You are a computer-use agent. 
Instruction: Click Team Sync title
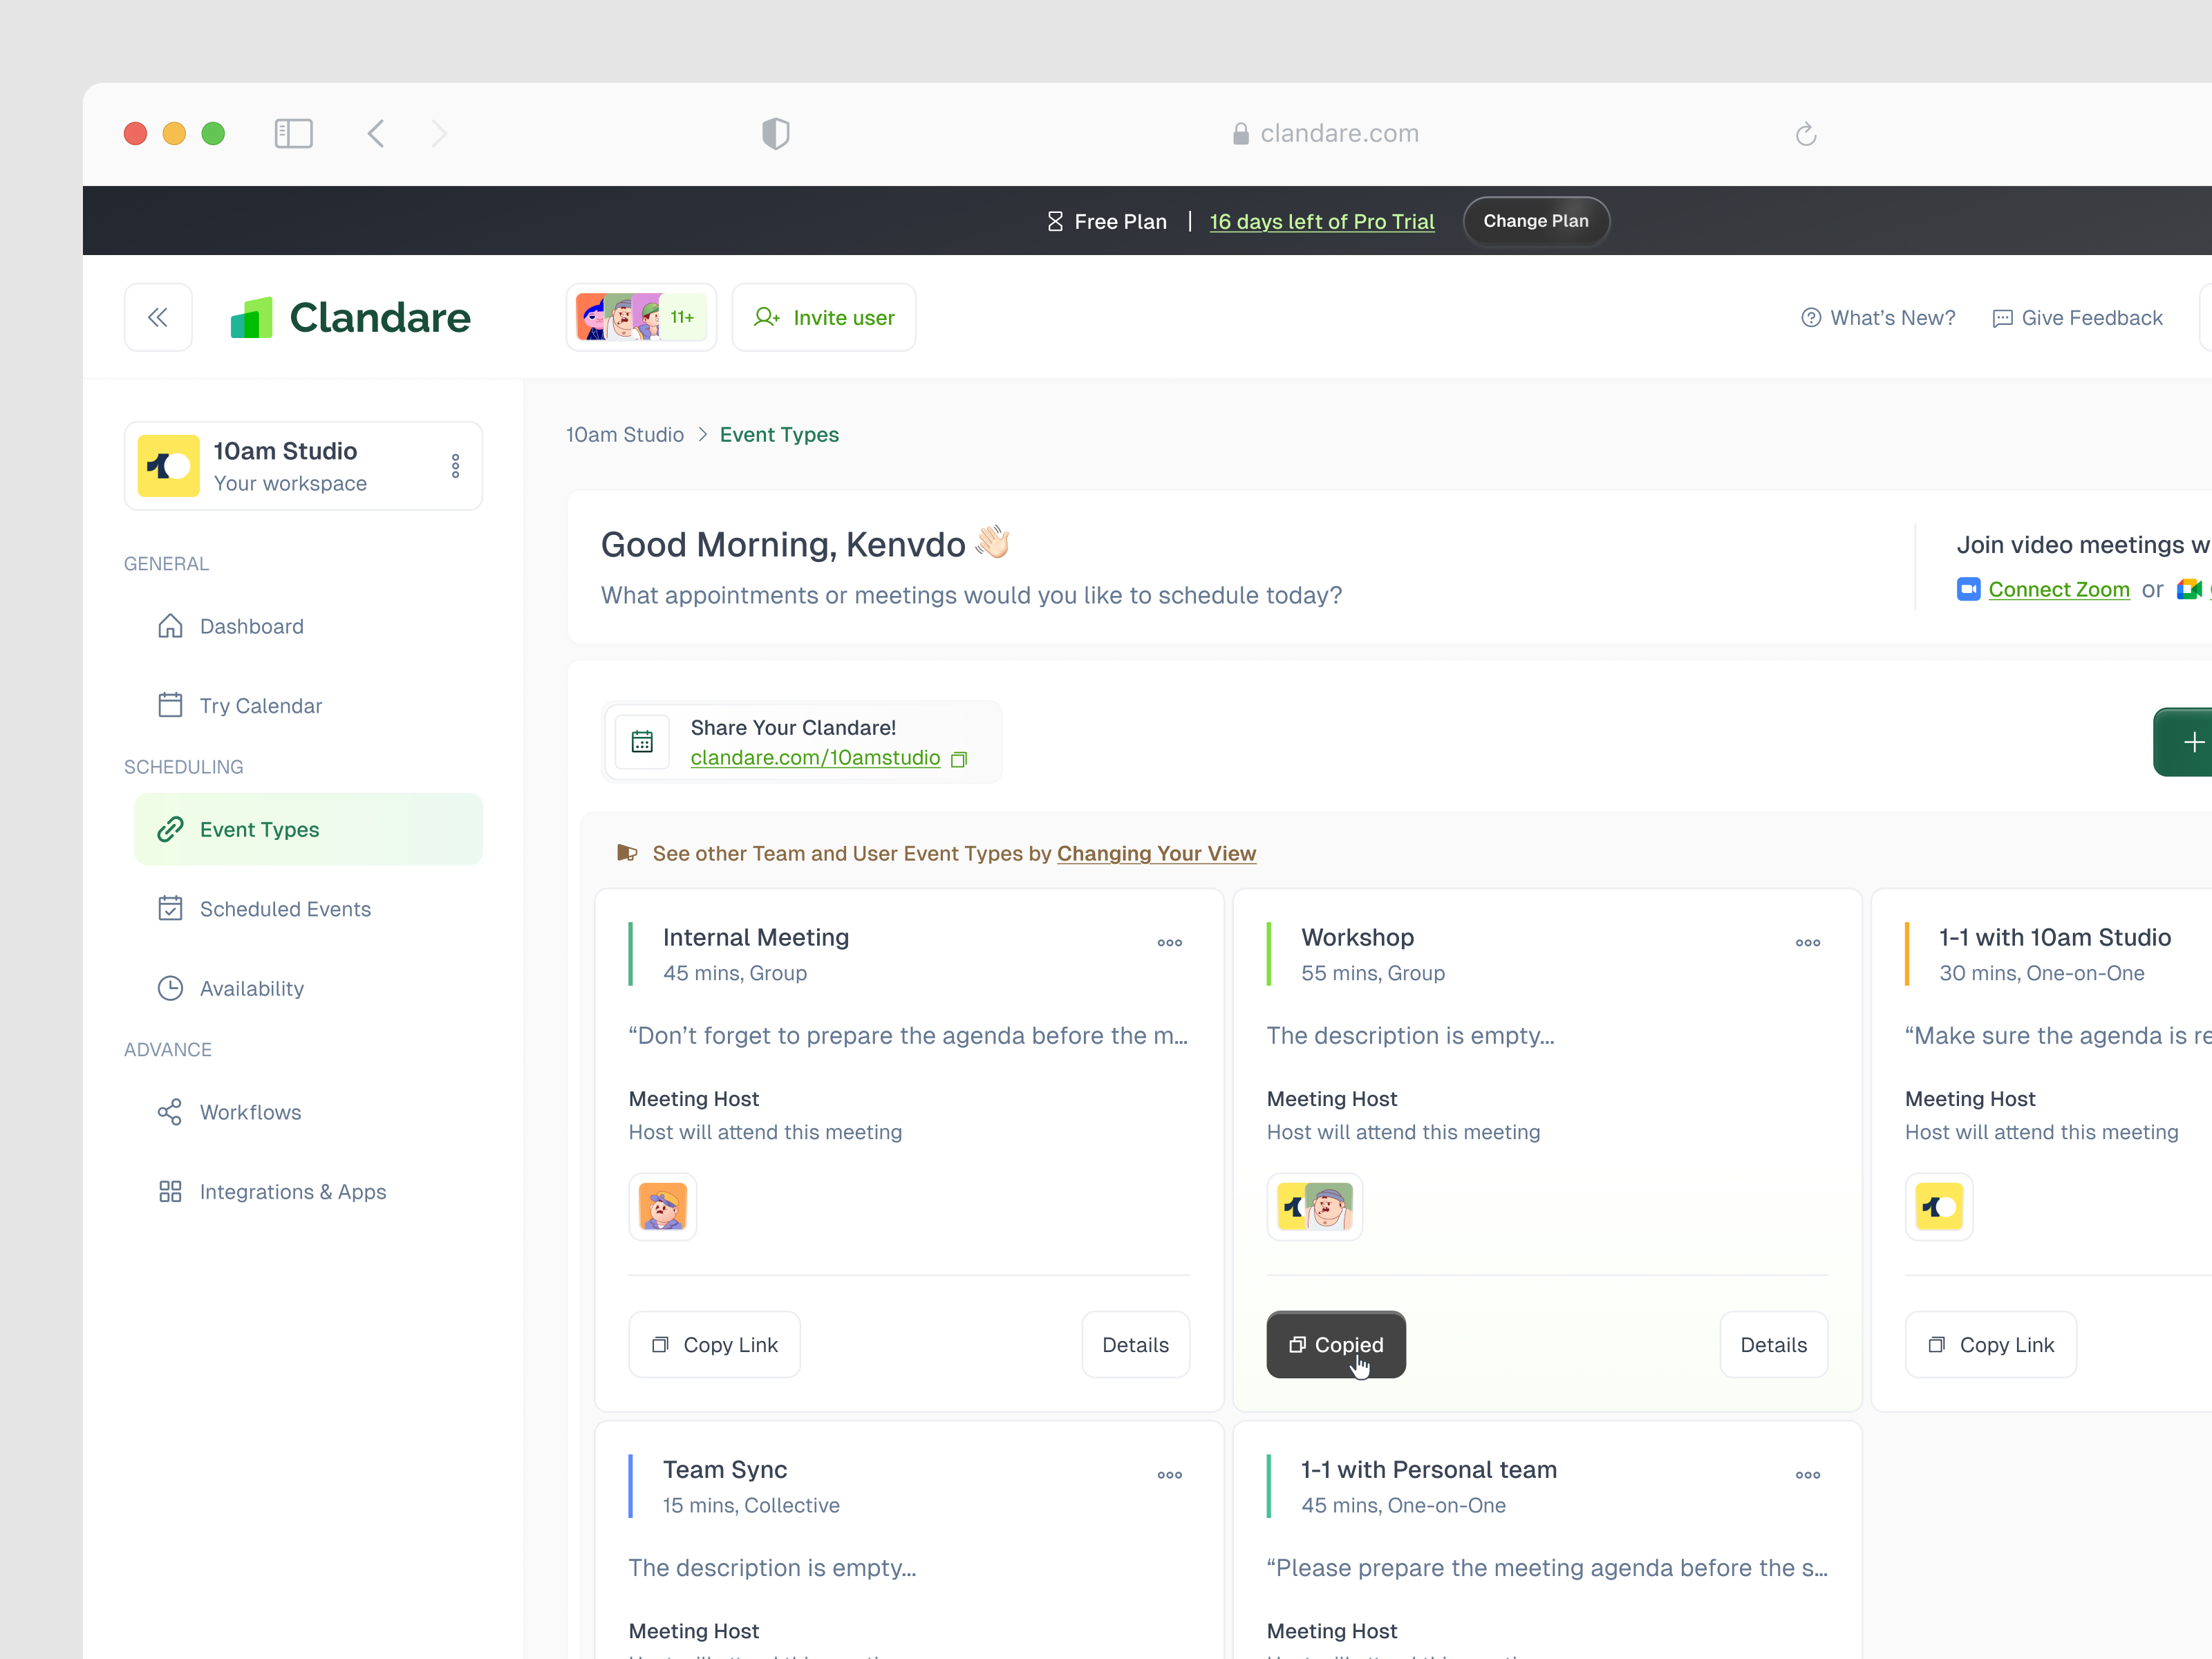coord(725,1470)
